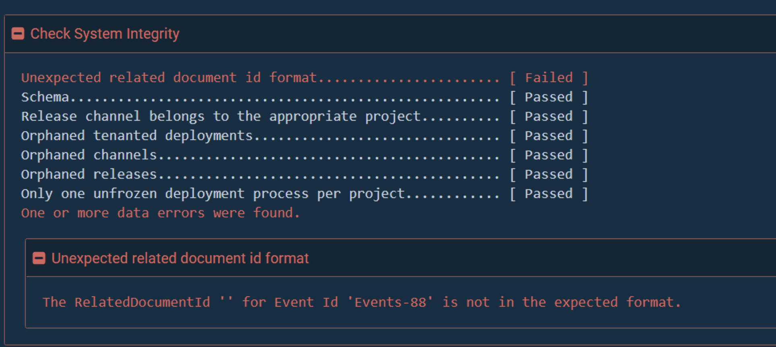
Task: Open the Check System Integrity header
Action: [105, 34]
